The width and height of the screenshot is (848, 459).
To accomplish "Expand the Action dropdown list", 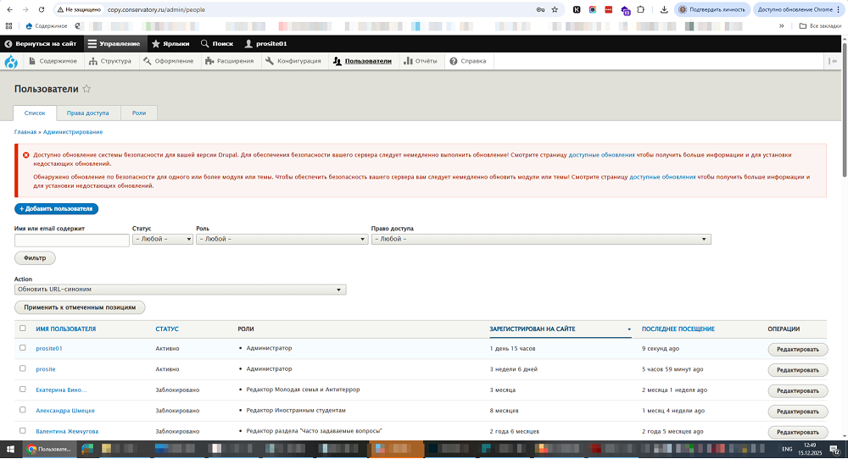I will point(180,290).
